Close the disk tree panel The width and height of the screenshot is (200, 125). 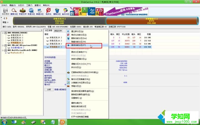click(x=42, y=30)
